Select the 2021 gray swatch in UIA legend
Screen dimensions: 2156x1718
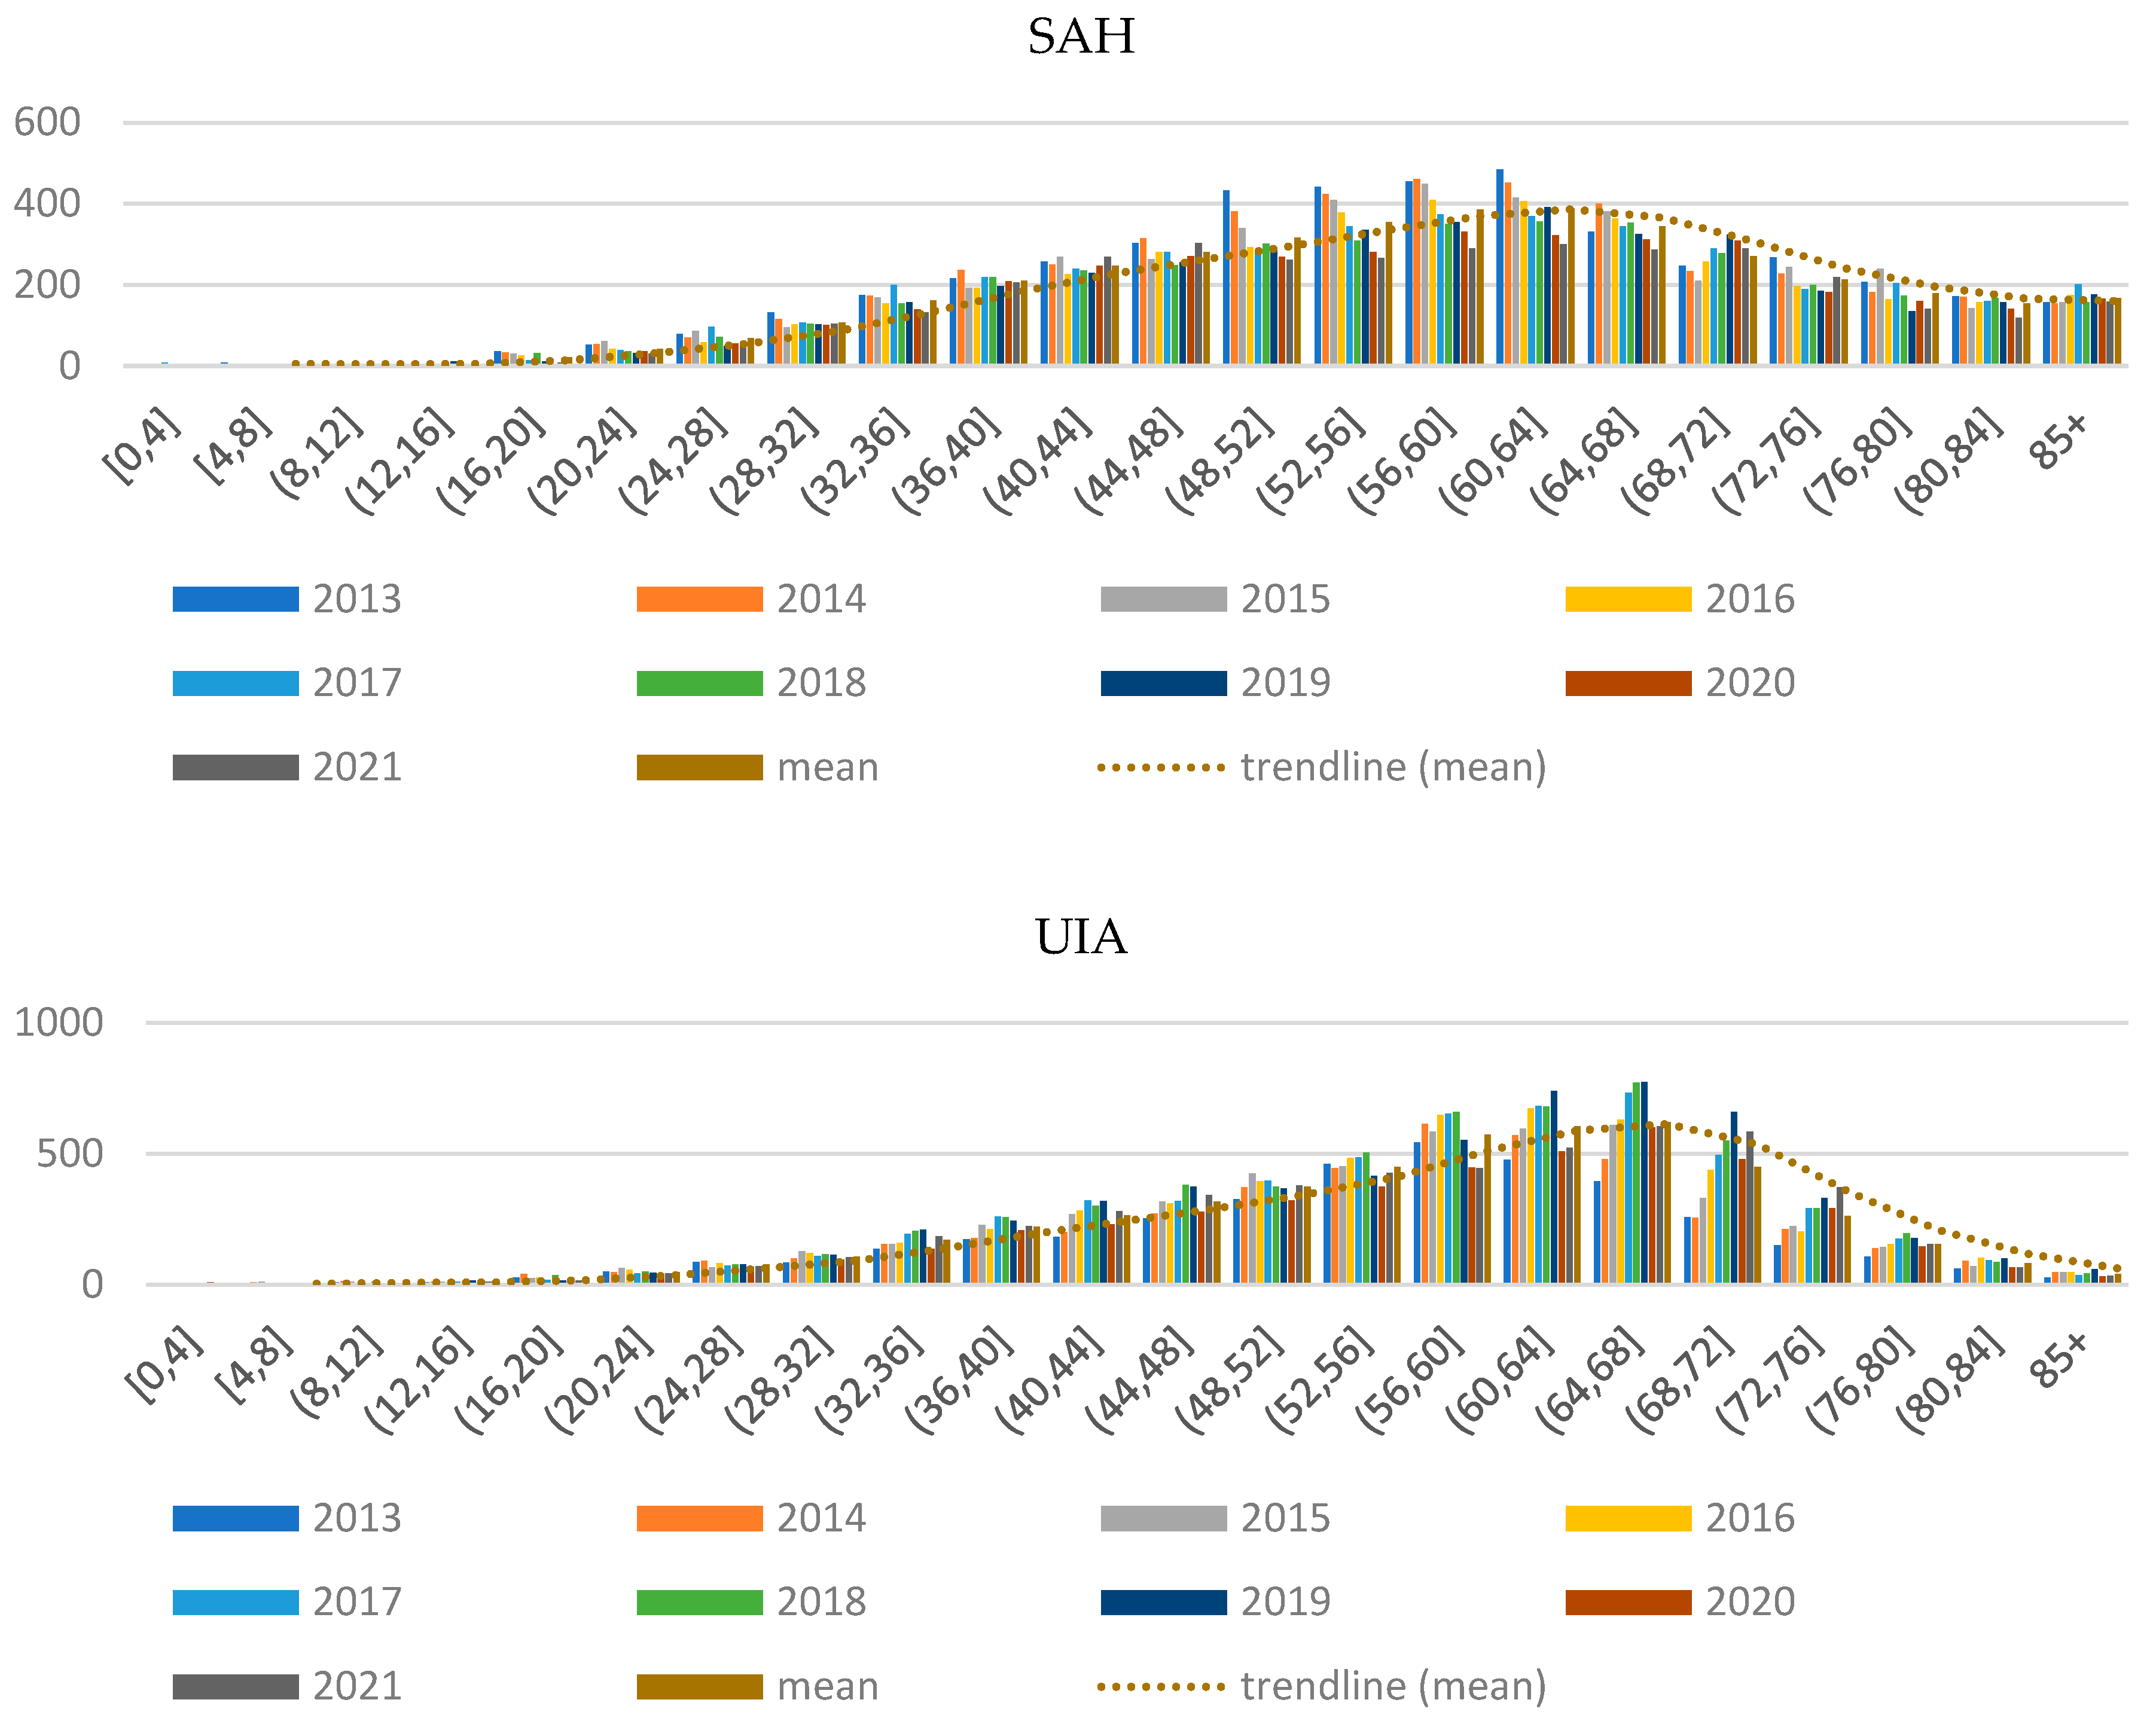pos(235,1686)
